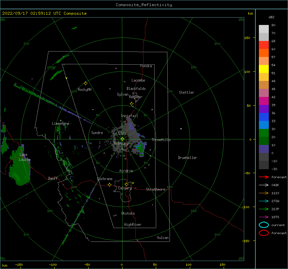Click the HighRiver label
The height and width of the screenshot is (269, 288).
133,225
